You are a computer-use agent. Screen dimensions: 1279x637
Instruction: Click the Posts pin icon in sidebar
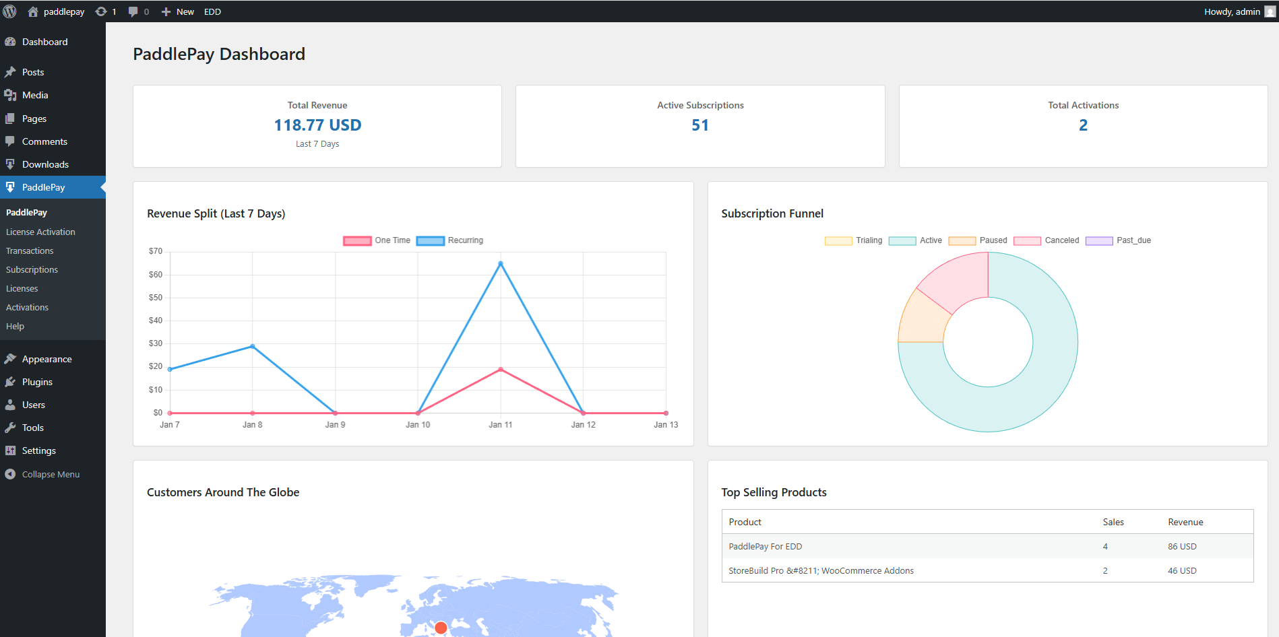pos(10,72)
